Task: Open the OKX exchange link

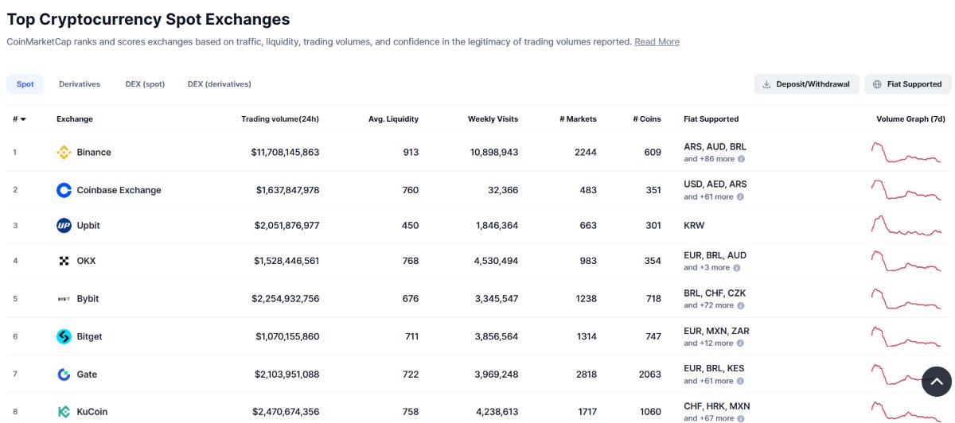Action: pyautogui.click(x=86, y=261)
